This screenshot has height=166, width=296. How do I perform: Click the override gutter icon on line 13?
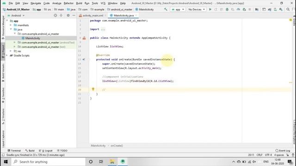point(84,59)
